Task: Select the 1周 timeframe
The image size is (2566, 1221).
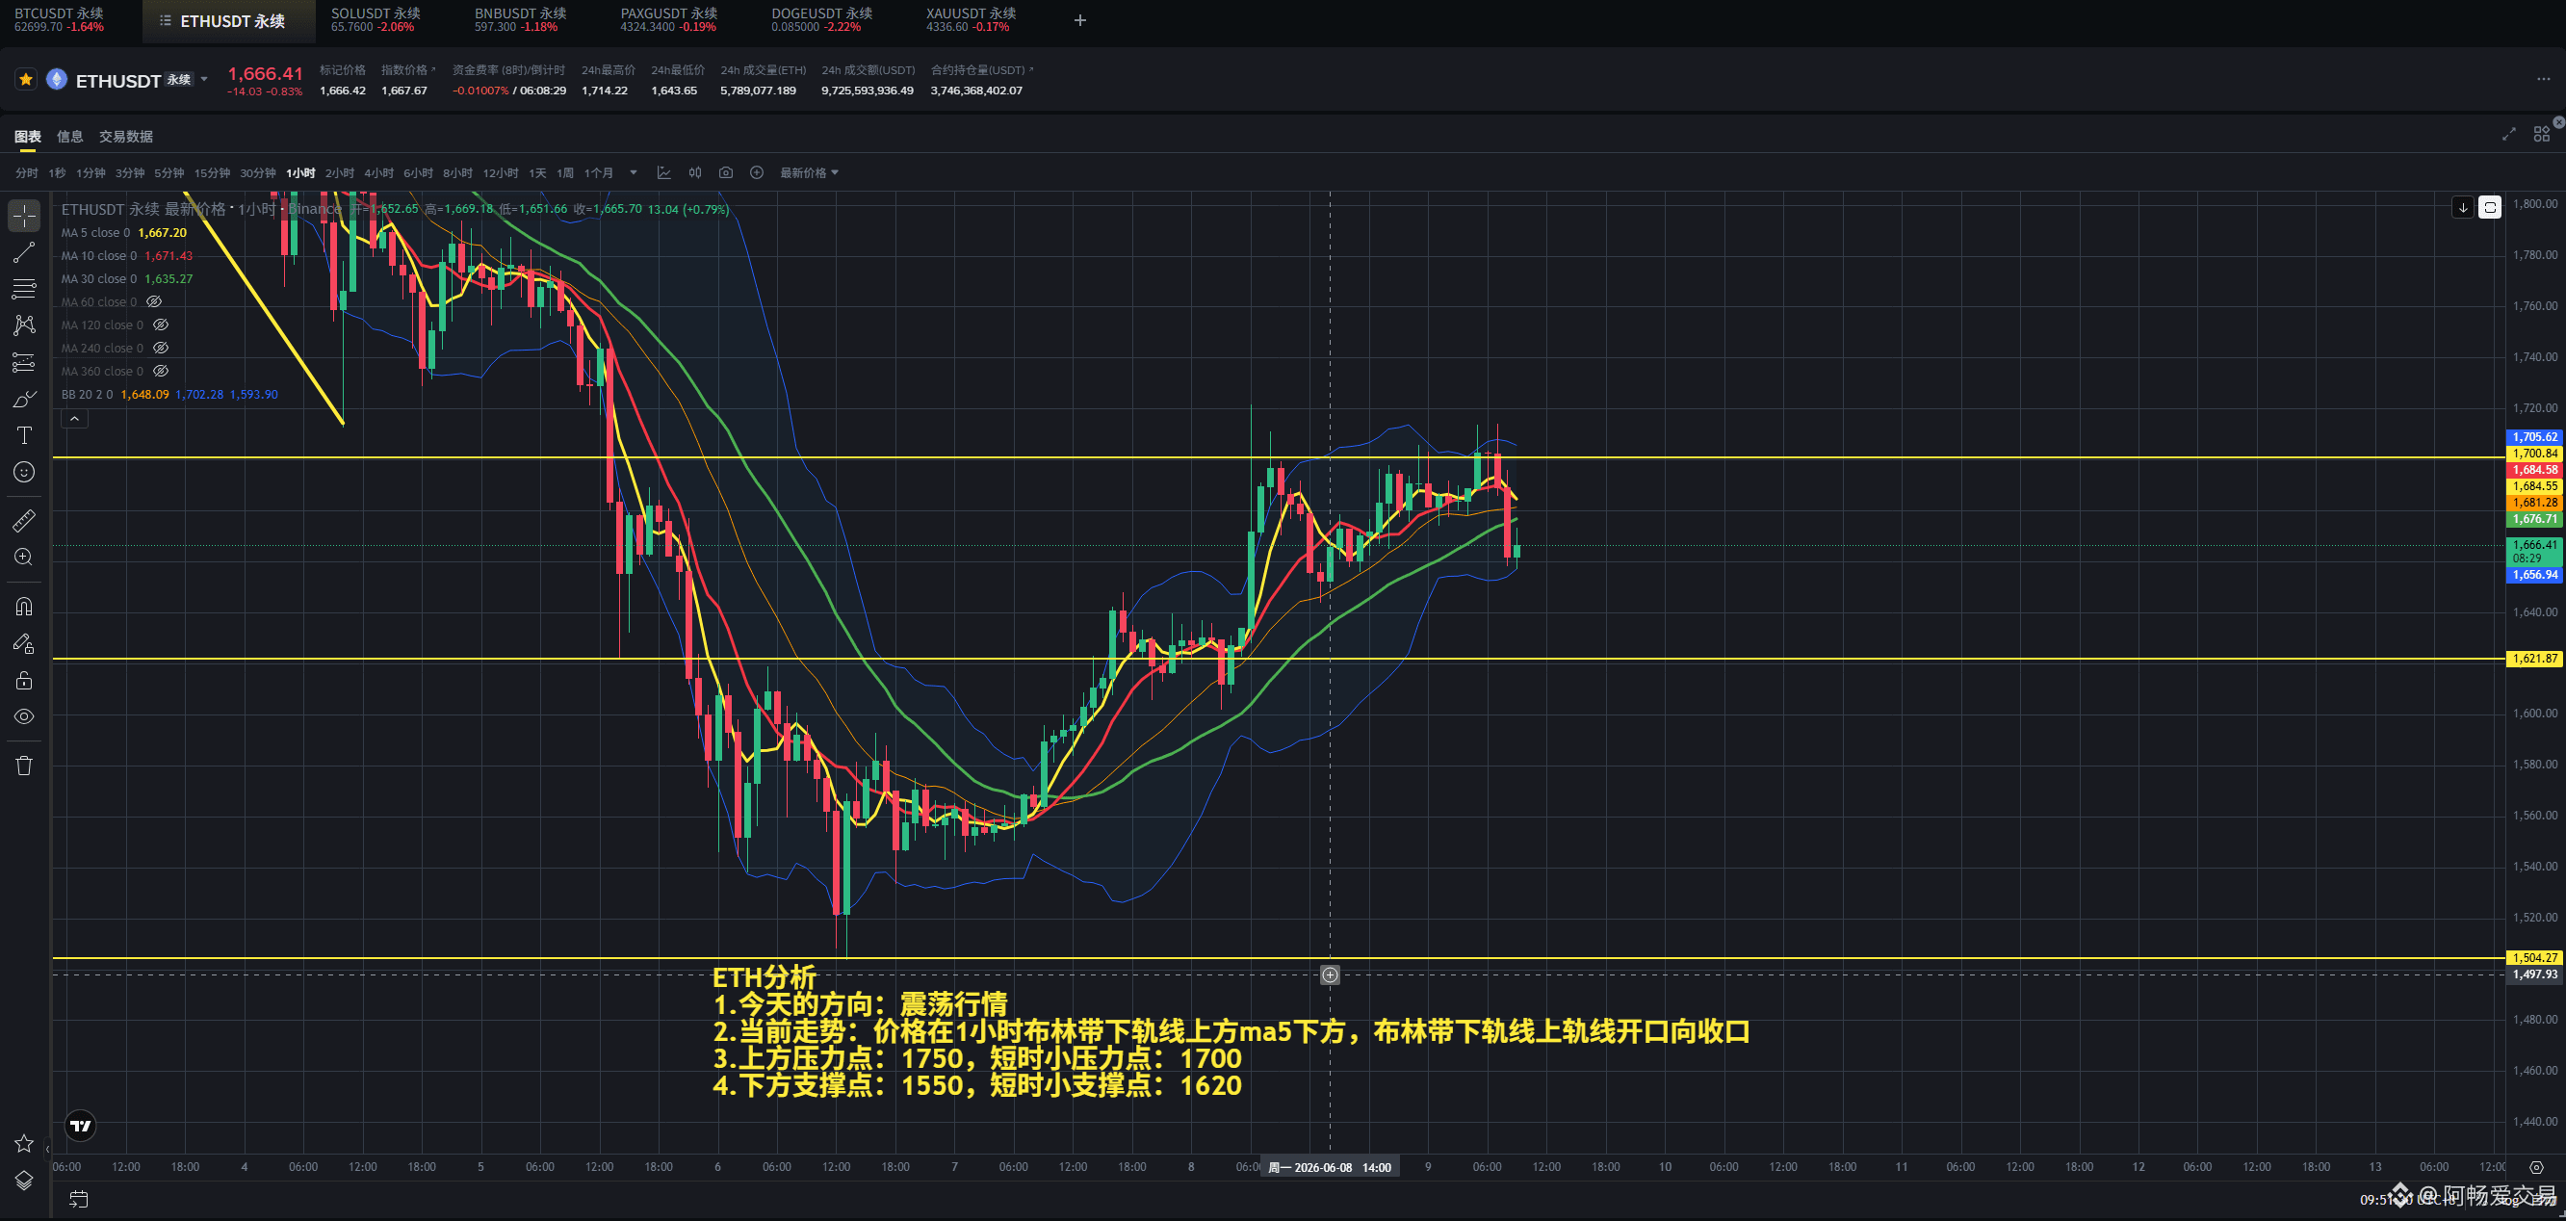Action: tap(565, 173)
